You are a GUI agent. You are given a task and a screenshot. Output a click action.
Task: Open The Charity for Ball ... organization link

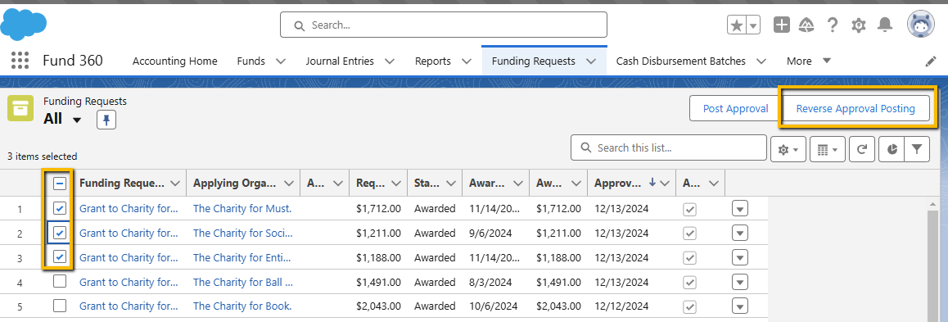coord(242,282)
